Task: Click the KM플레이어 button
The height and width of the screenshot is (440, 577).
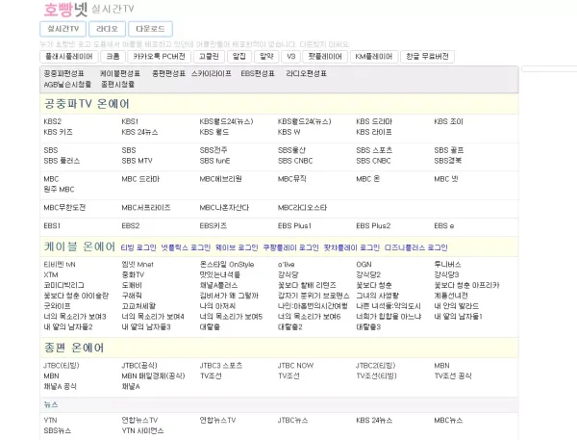Action: tap(373, 57)
